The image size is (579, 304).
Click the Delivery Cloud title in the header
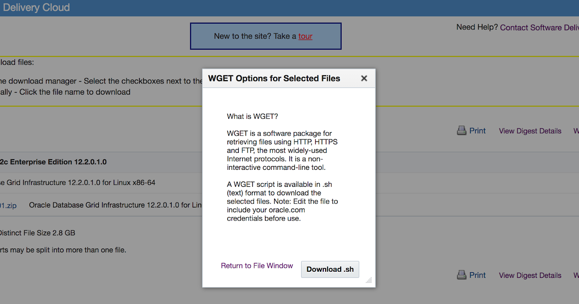(36, 7)
